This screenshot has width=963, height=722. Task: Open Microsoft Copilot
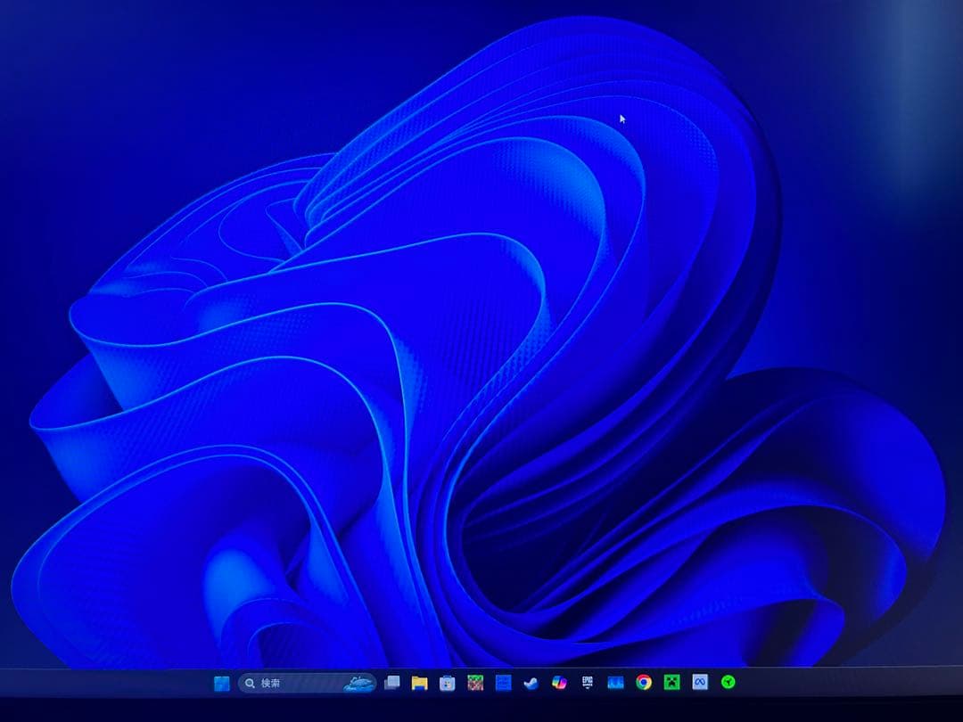558,682
